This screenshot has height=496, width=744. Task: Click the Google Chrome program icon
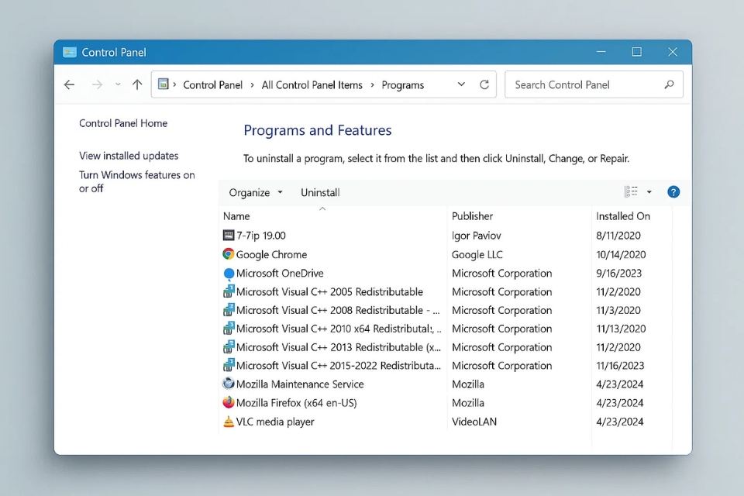[229, 254]
